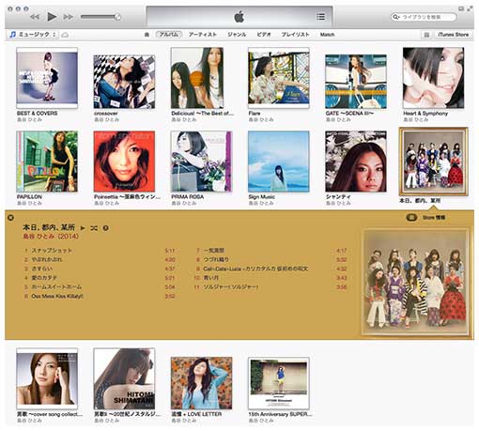Select track 8 in the right column

click(x=270, y=259)
